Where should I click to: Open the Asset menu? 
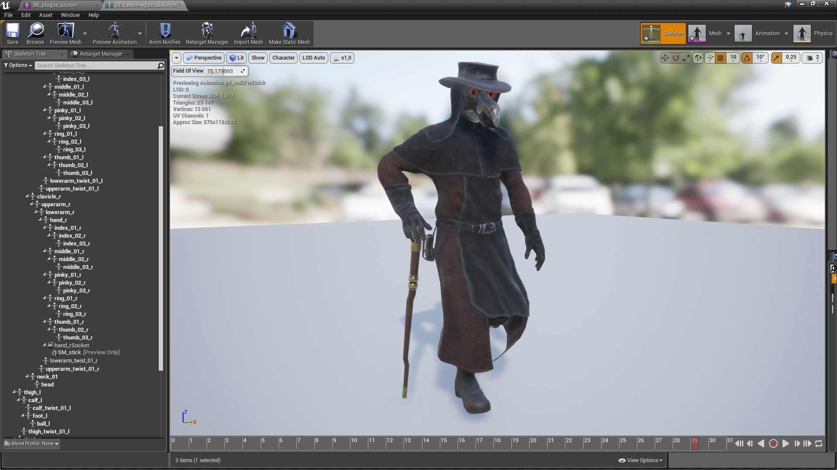click(45, 15)
